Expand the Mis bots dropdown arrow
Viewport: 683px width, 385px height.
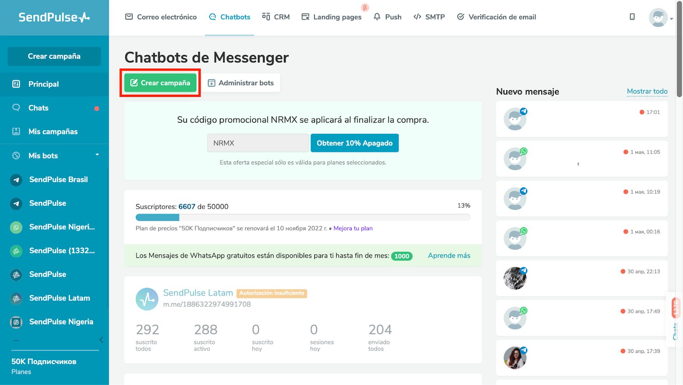tap(97, 155)
